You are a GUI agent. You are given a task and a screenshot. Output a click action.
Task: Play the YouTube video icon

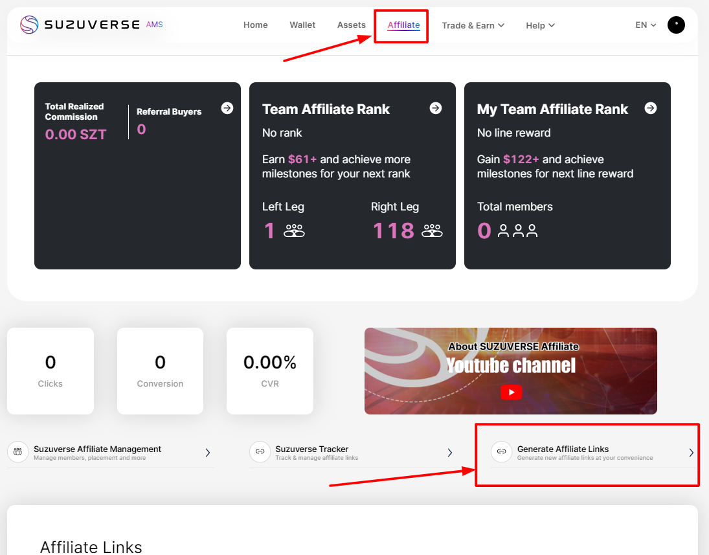pyautogui.click(x=511, y=392)
